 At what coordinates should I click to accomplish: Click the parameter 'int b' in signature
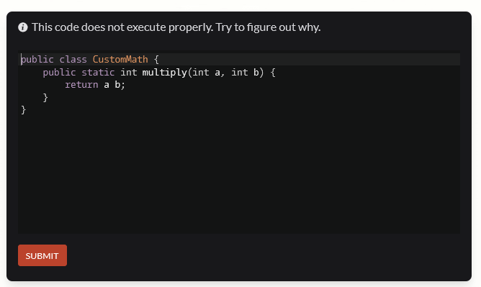245,73
